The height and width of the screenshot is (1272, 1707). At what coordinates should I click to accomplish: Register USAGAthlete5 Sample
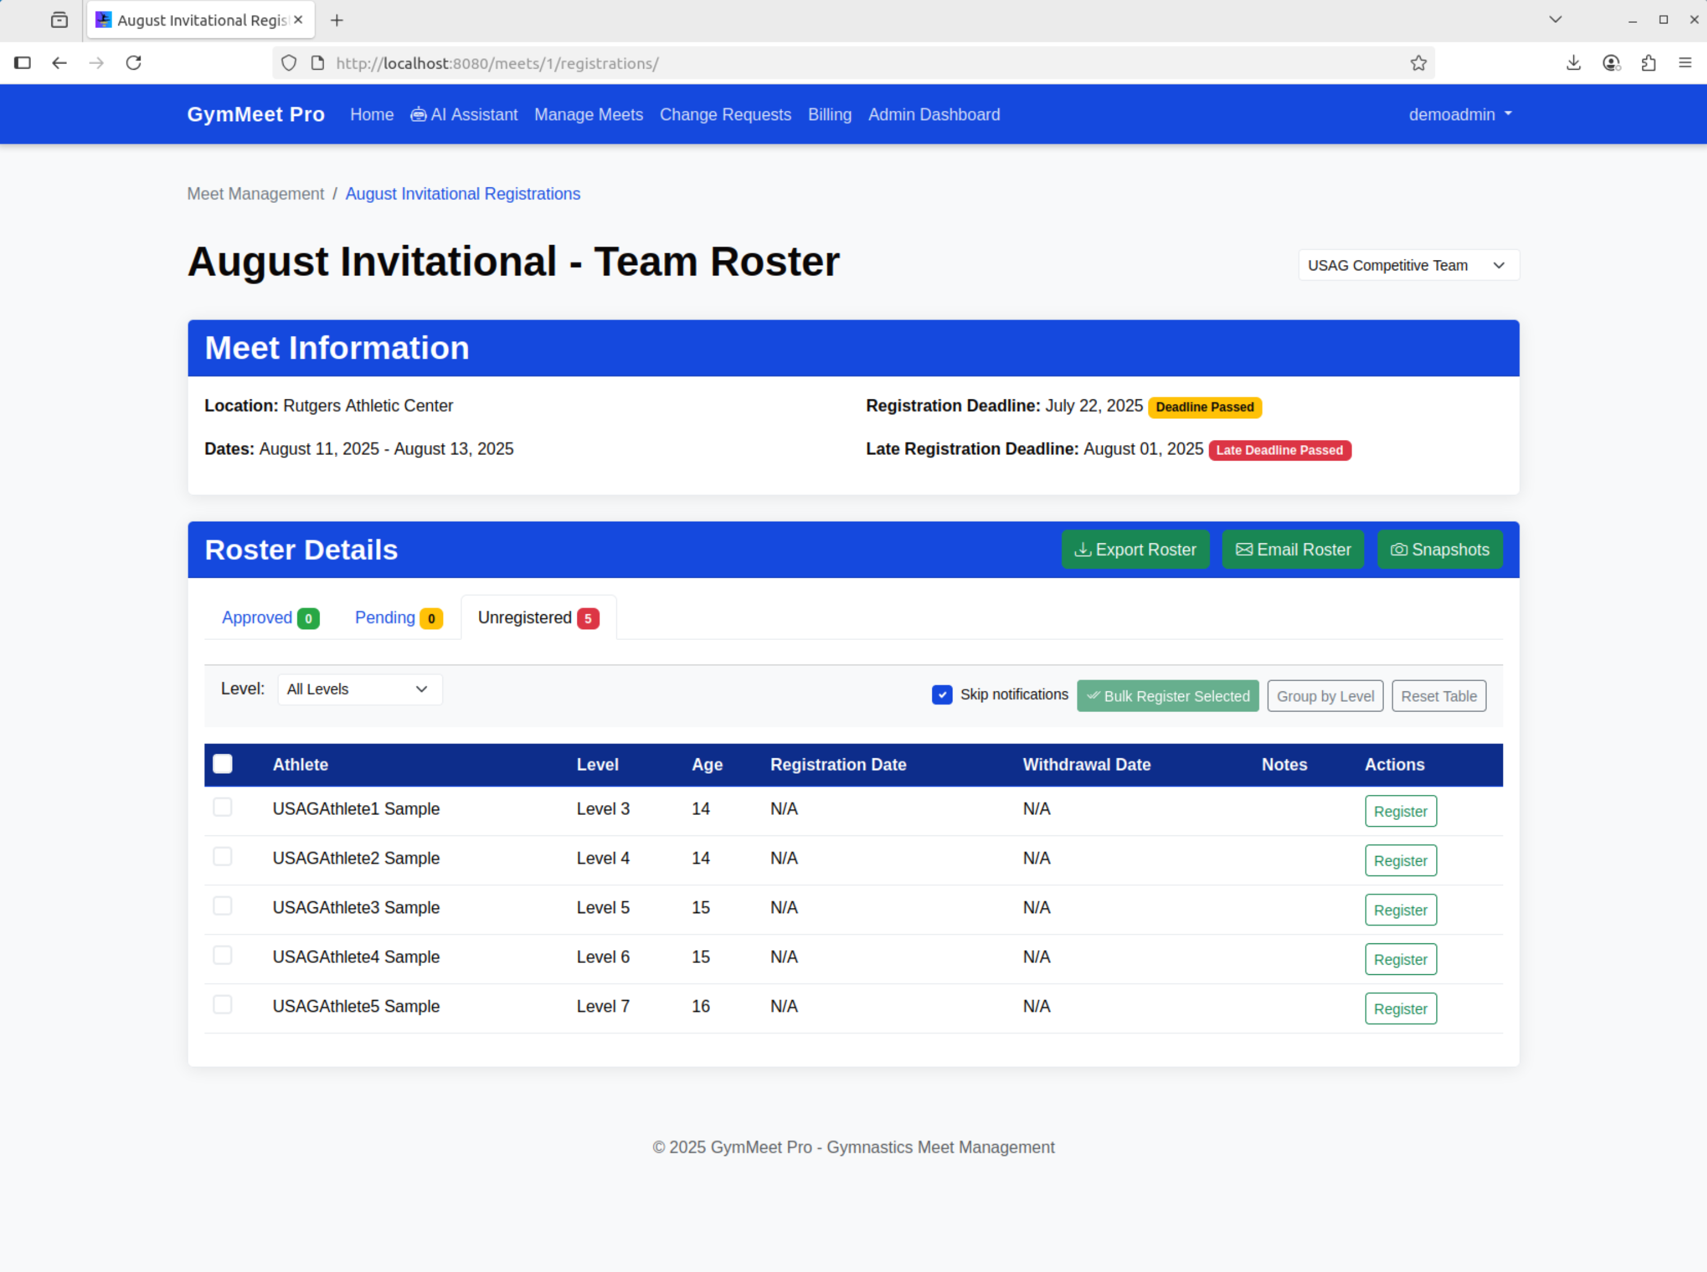click(1401, 1009)
